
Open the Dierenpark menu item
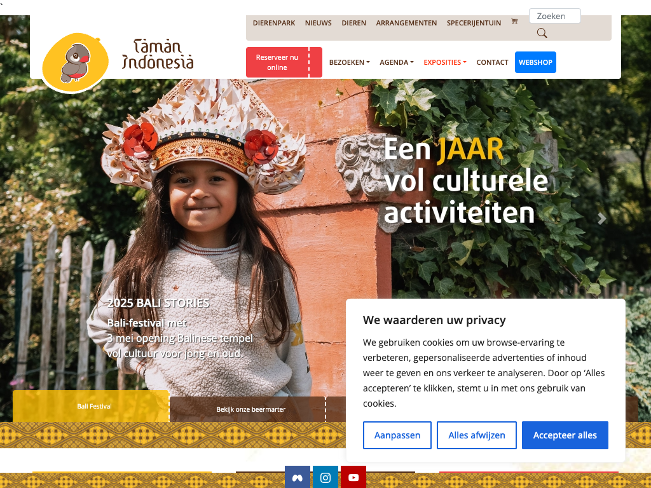pos(274,23)
